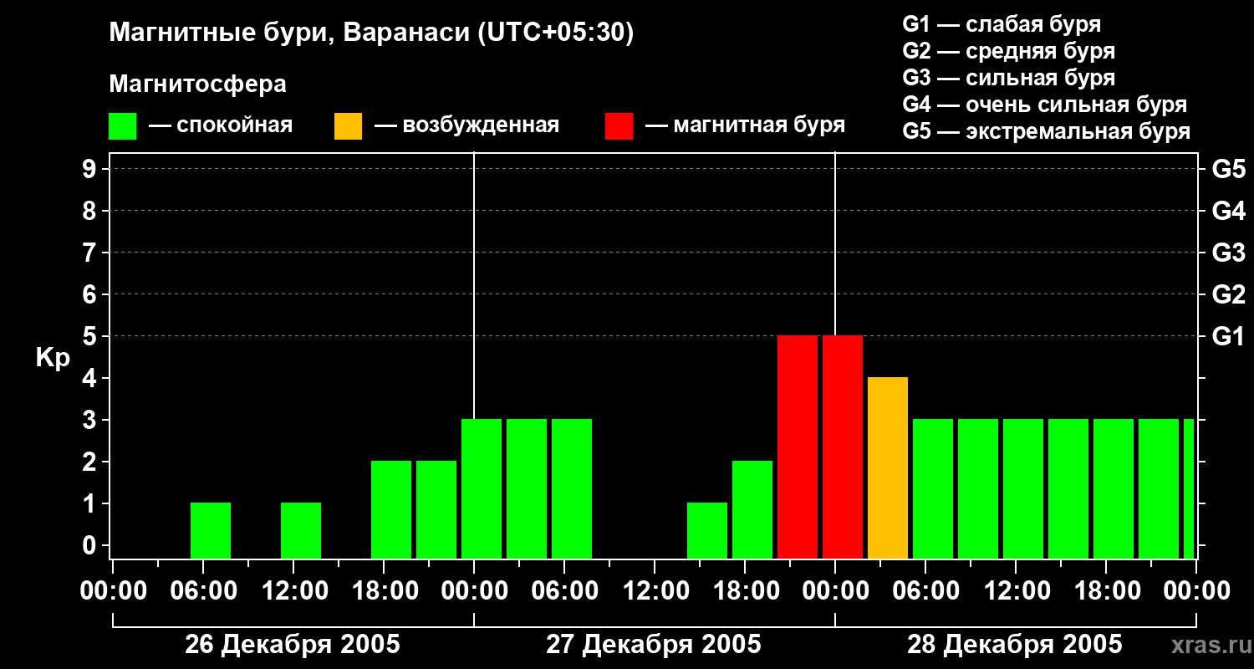
Task: Click the '18:00' time label under 28 December
Action: [1106, 591]
